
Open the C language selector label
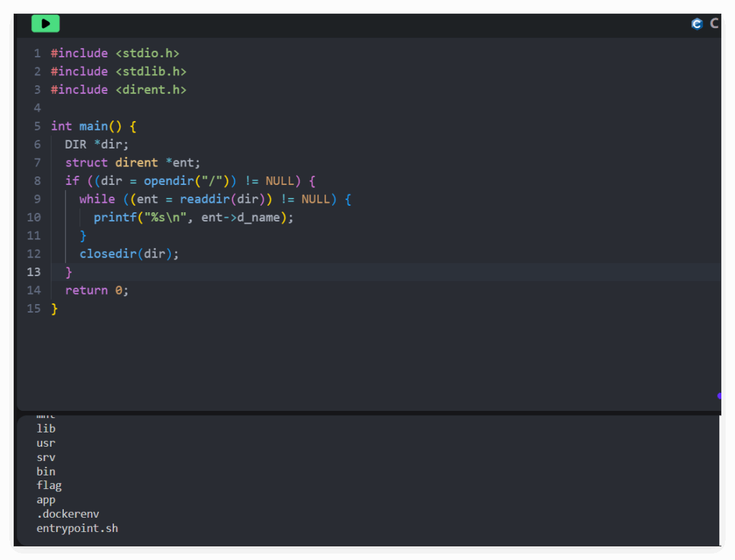[x=714, y=24]
